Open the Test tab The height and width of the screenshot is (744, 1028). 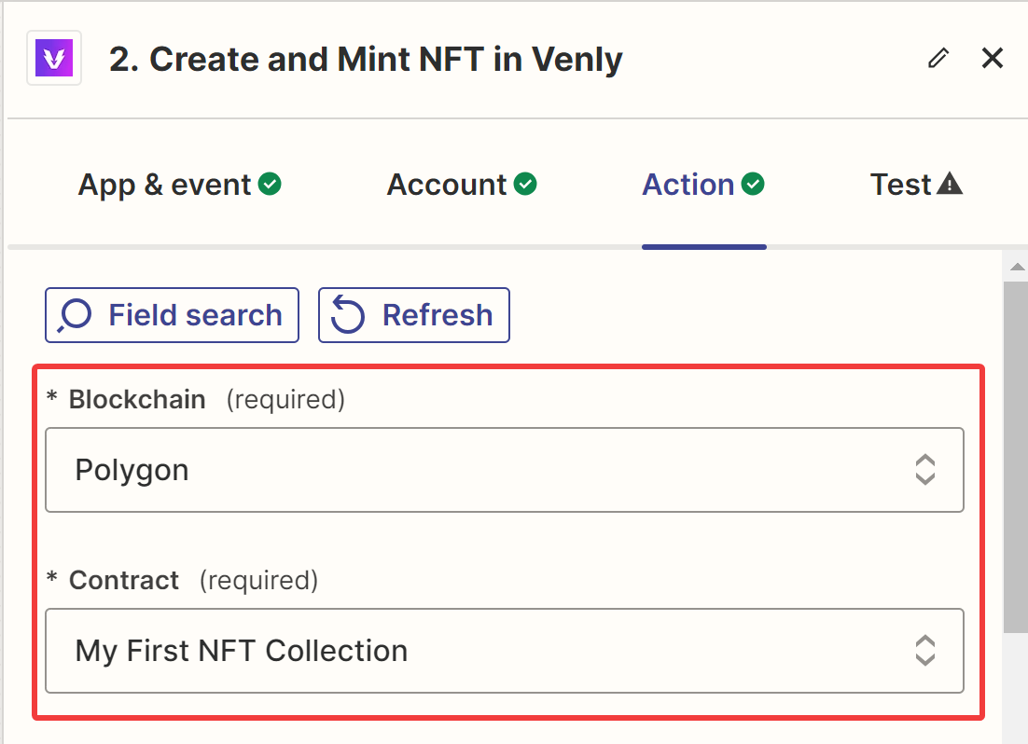pos(901,185)
